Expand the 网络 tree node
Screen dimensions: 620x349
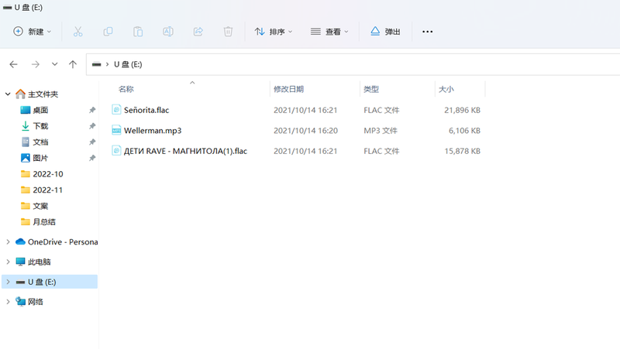click(x=8, y=302)
